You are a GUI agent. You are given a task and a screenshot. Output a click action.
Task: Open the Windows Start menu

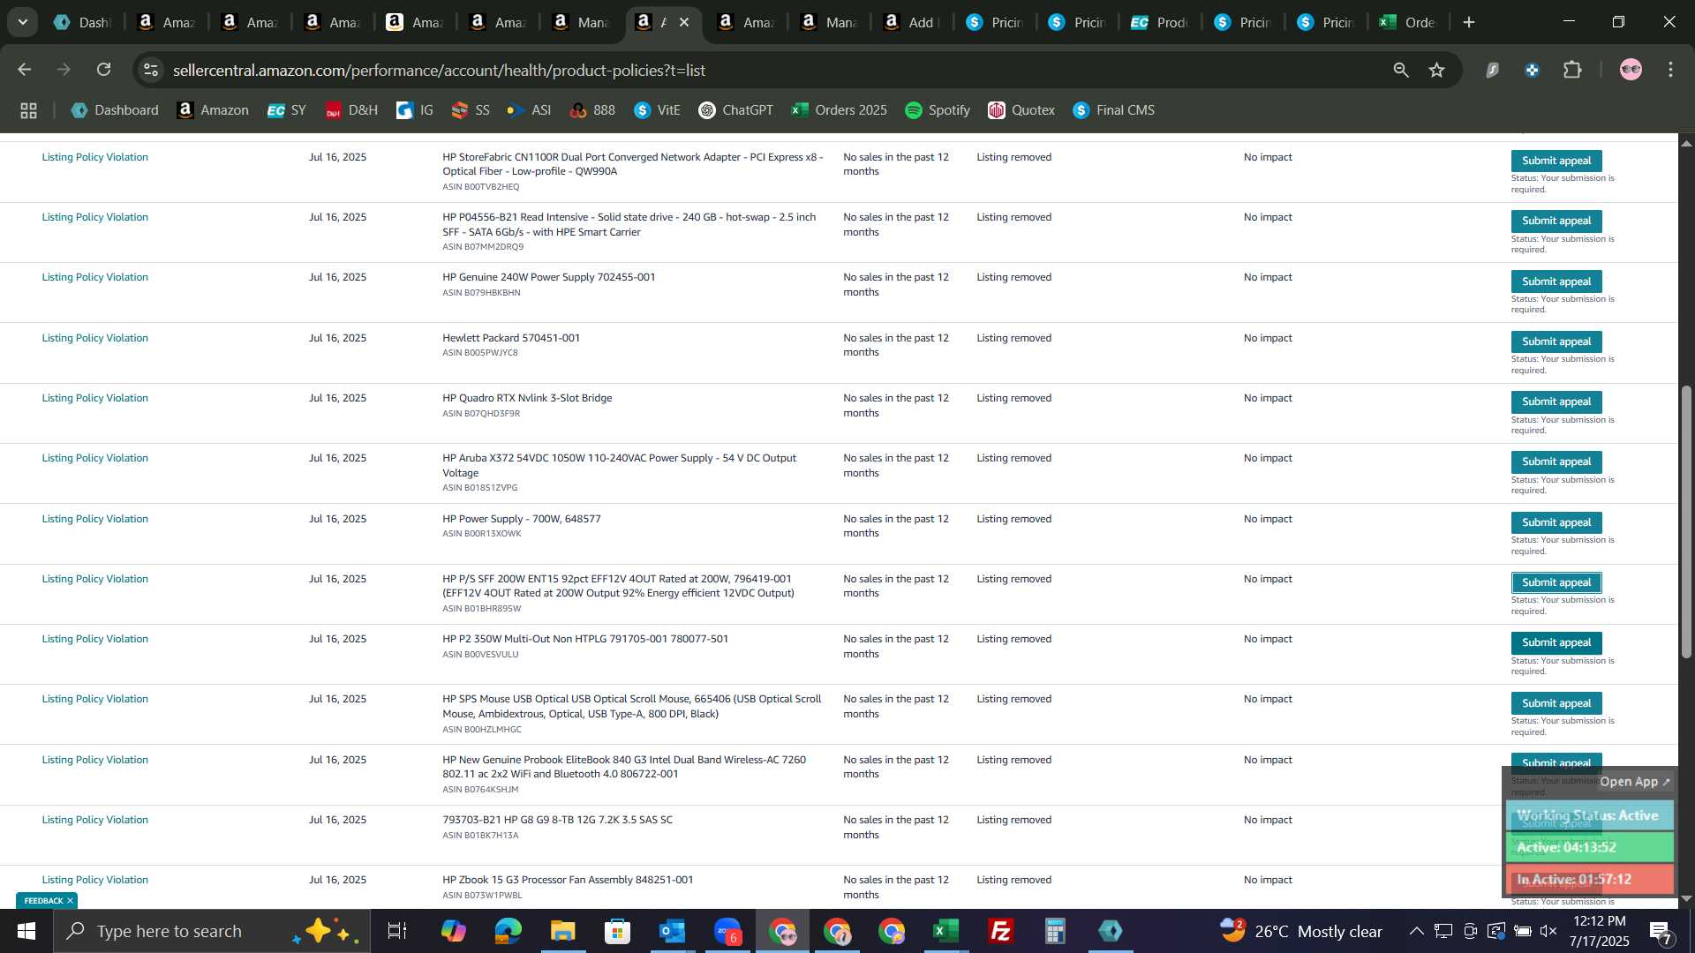pyautogui.click(x=26, y=931)
